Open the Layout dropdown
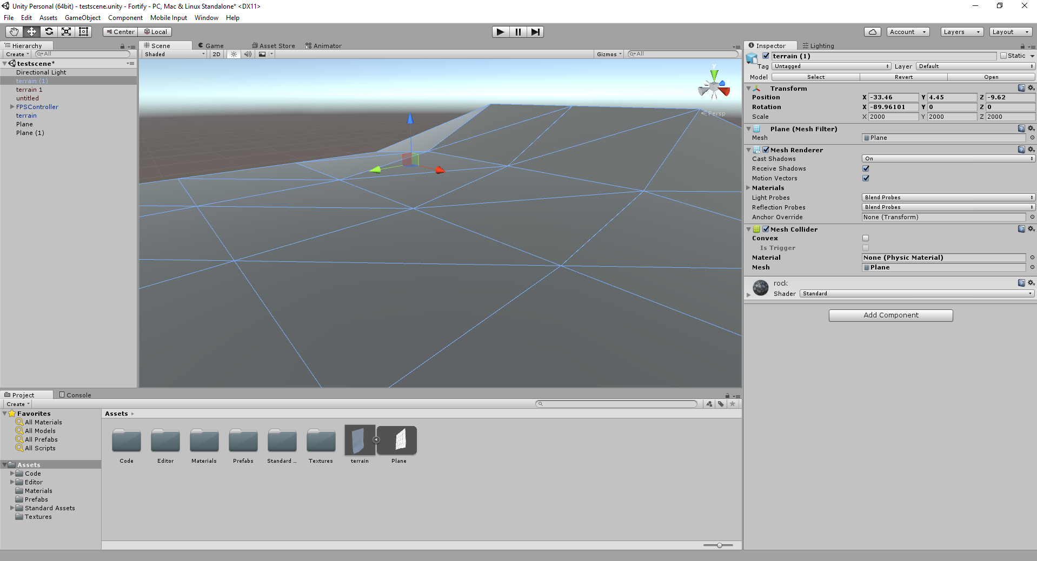1037x561 pixels. pyautogui.click(x=1011, y=32)
